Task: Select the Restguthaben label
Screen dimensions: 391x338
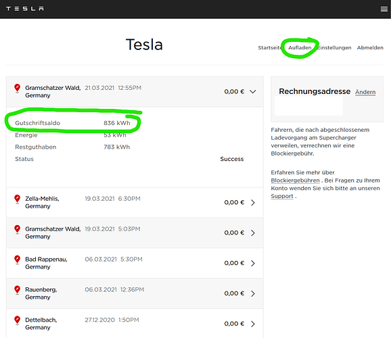Action: coord(36,147)
